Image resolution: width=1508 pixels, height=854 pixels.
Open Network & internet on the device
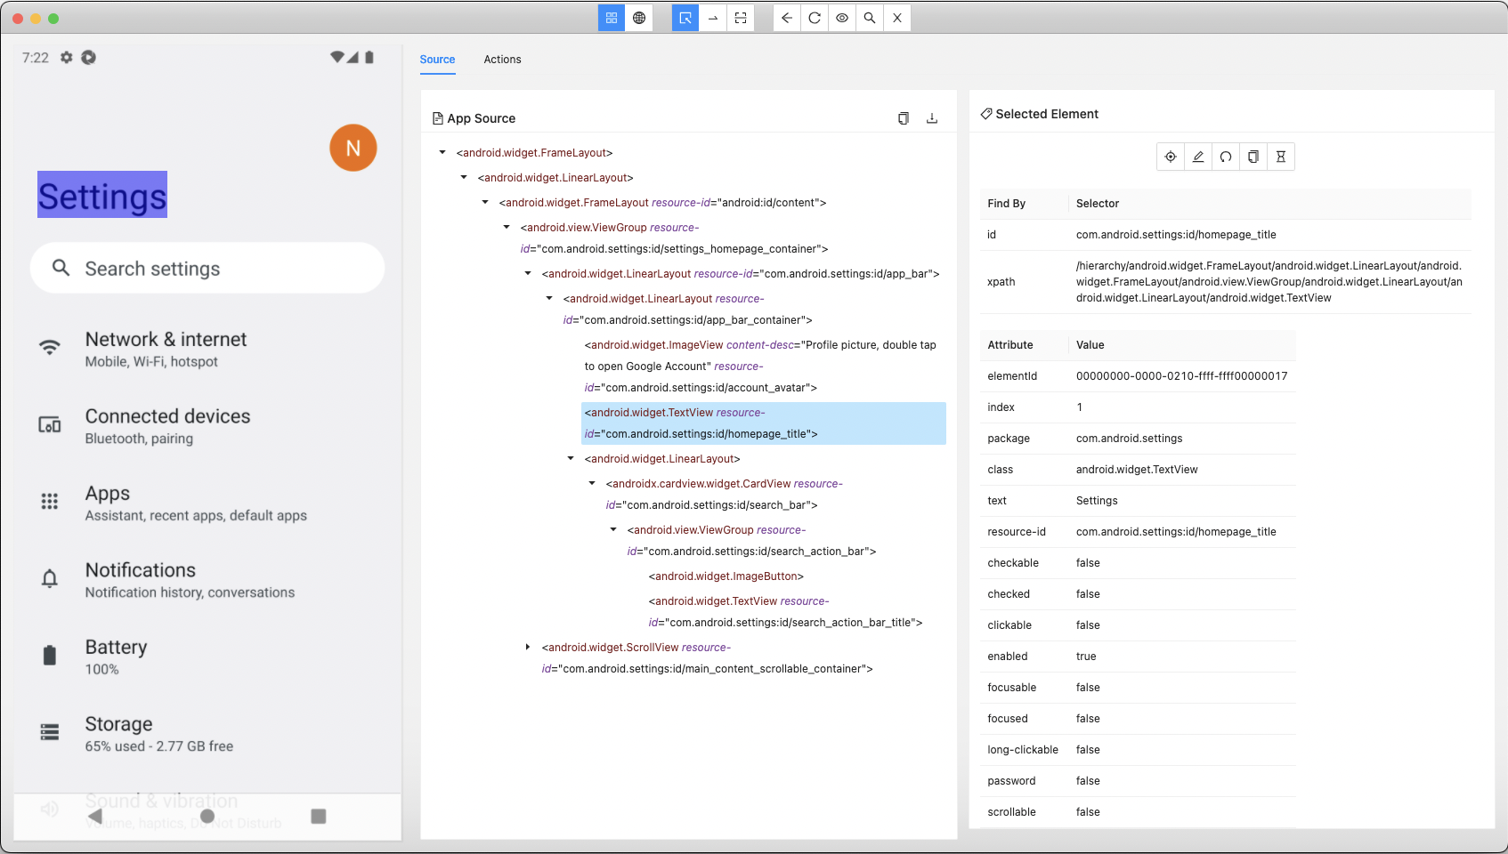pyautogui.click(x=207, y=349)
